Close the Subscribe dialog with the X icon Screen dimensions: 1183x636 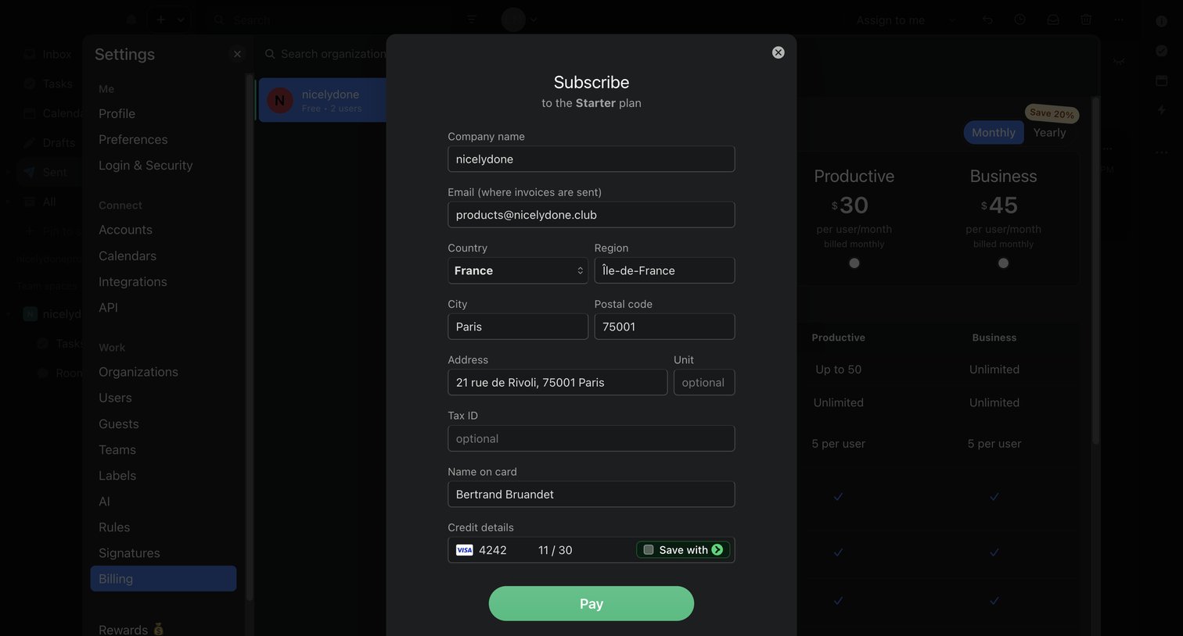pyautogui.click(x=778, y=52)
